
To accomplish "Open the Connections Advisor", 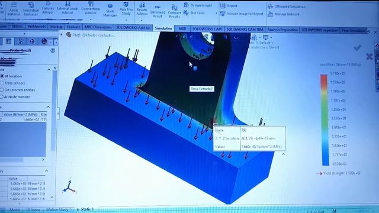I will (91, 8).
